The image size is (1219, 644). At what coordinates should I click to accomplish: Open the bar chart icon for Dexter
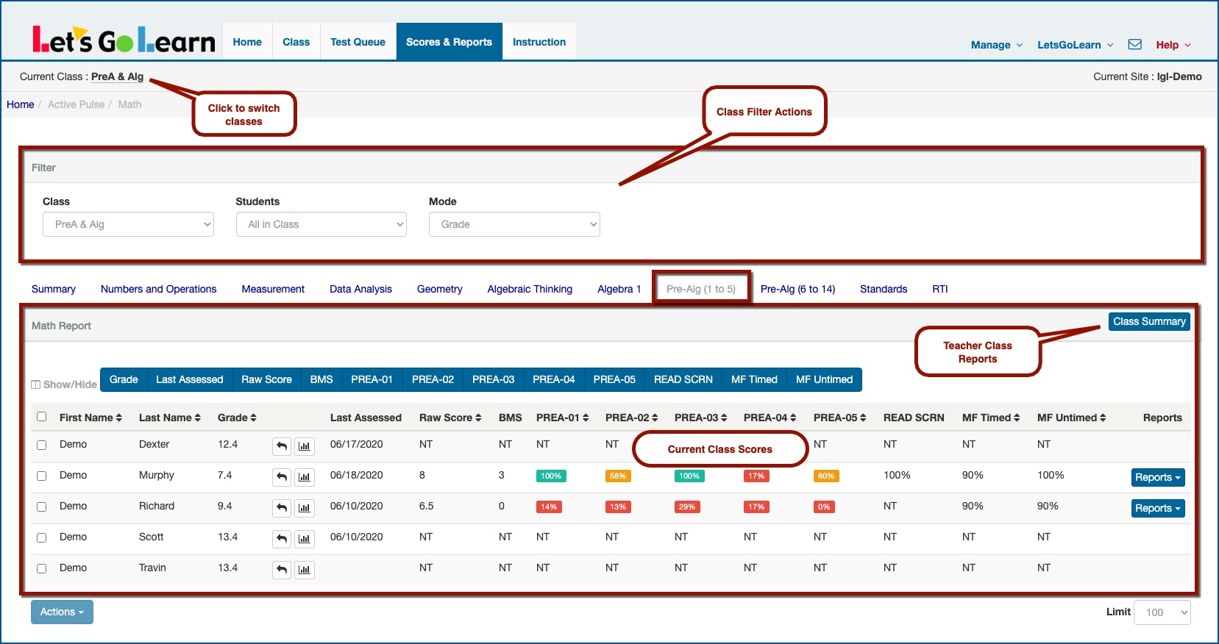pos(305,446)
